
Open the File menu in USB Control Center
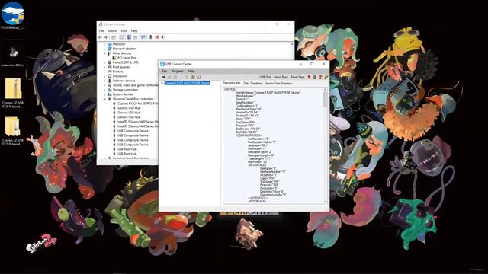(164, 71)
